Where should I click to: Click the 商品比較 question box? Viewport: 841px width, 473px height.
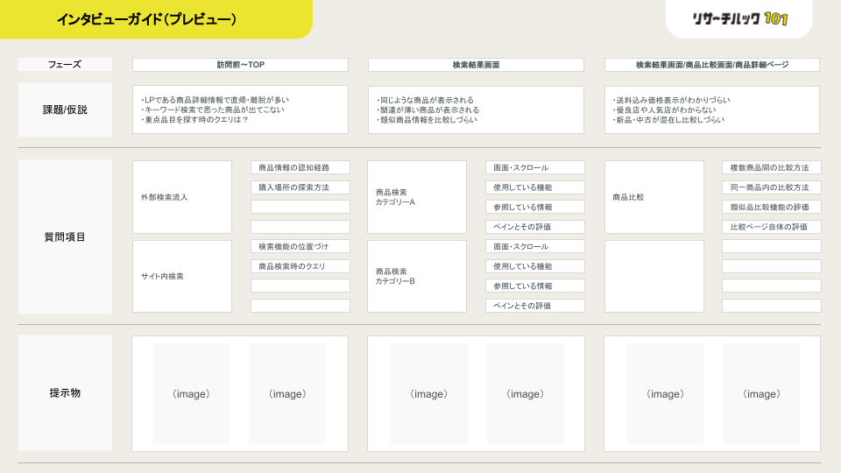[654, 197]
